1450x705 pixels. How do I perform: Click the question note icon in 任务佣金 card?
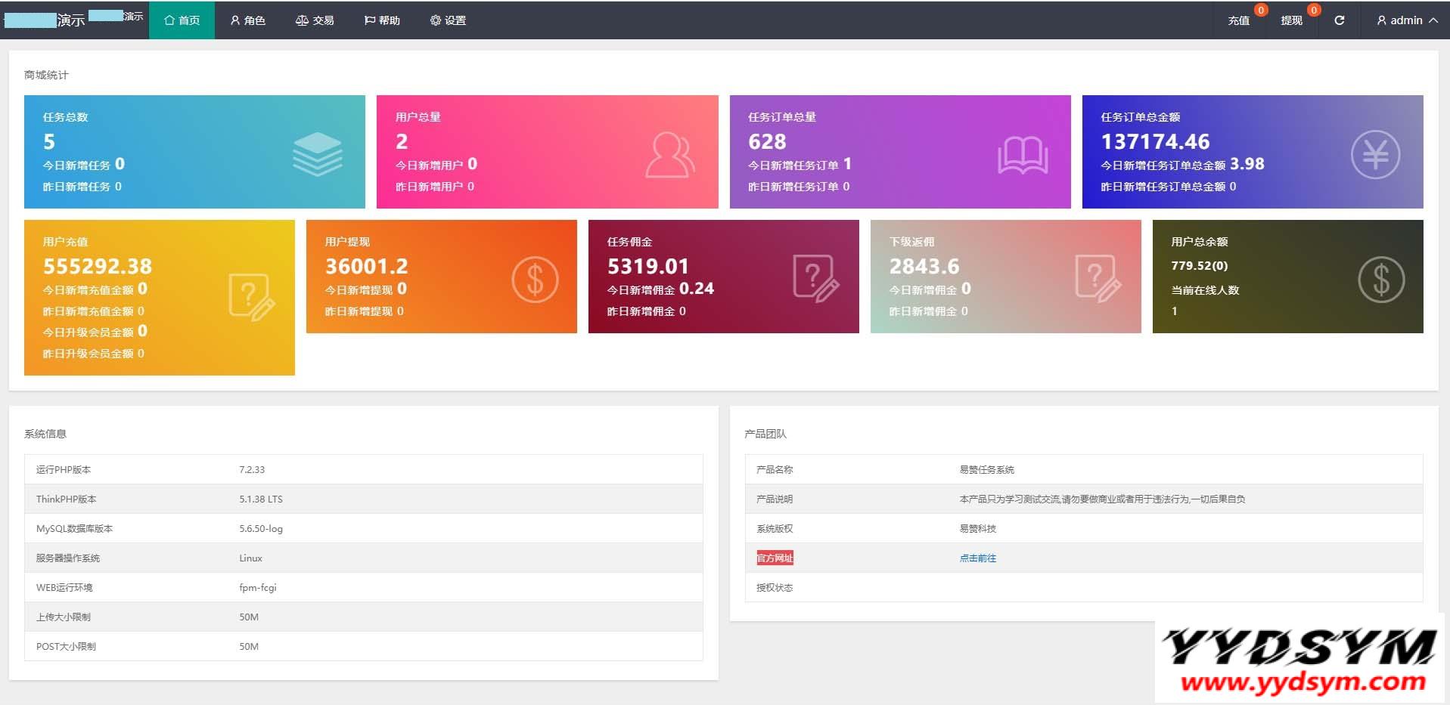click(x=815, y=279)
